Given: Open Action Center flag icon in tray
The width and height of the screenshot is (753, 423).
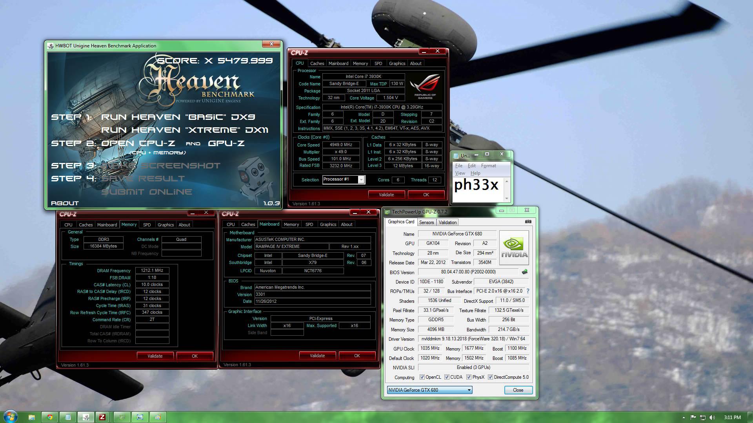Looking at the screenshot, I should point(693,418).
